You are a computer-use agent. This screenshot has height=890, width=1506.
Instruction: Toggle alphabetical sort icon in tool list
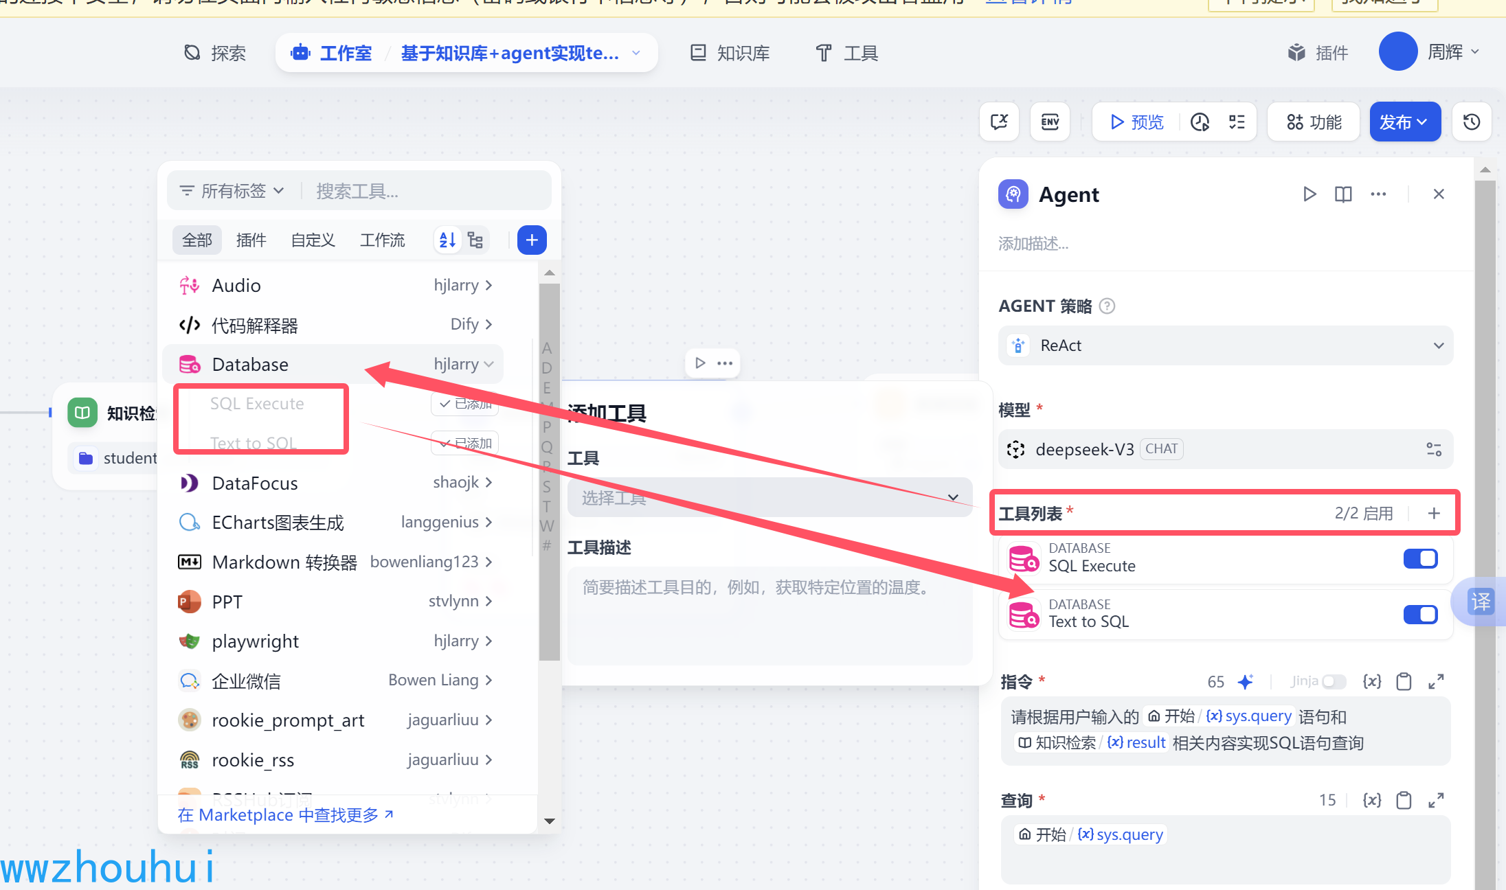click(447, 240)
